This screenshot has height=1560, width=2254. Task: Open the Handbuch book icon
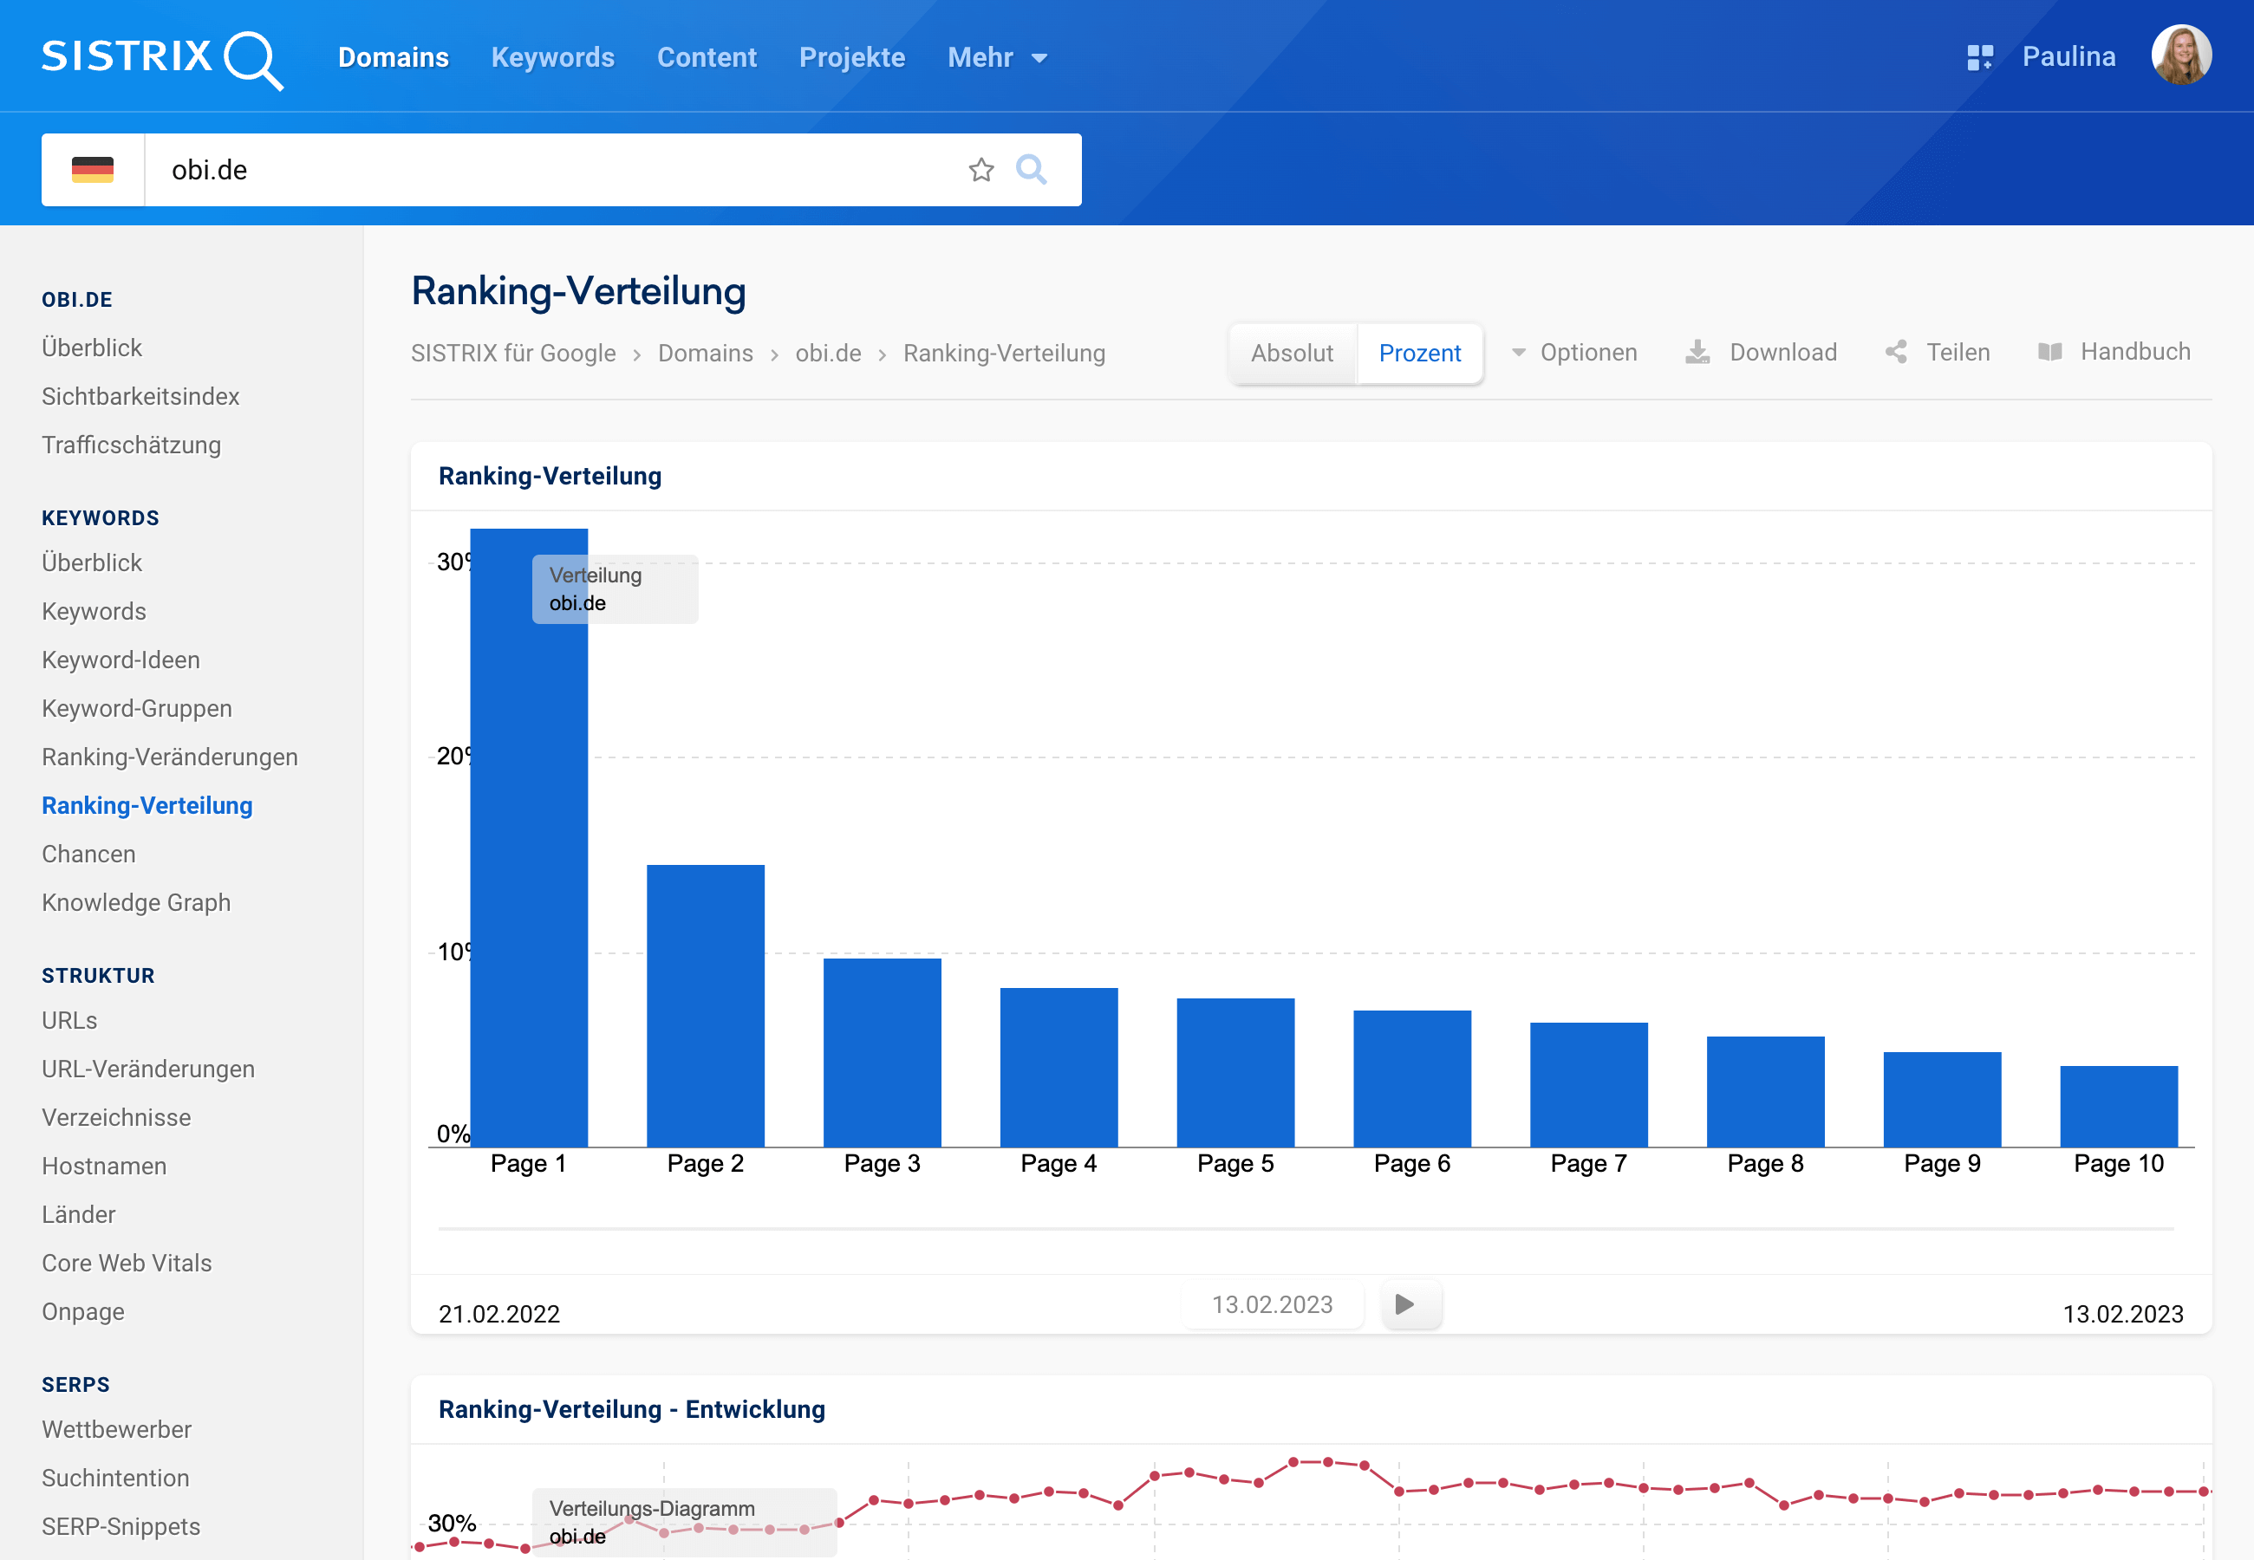(x=2049, y=352)
